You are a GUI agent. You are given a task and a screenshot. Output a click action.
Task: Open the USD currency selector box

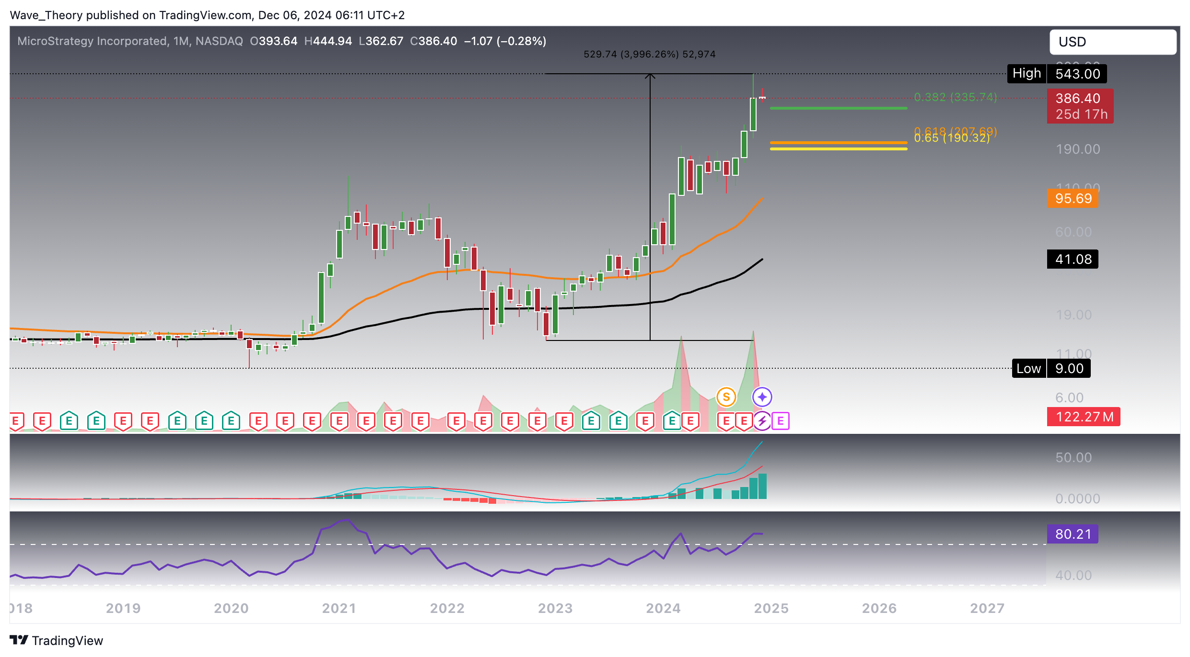tap(1112, 42)
